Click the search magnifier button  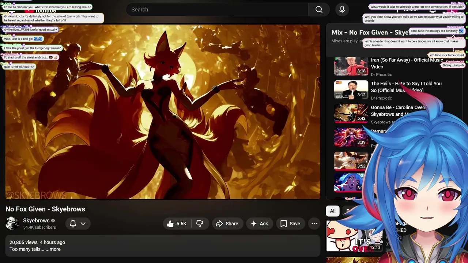pos(319,9)
